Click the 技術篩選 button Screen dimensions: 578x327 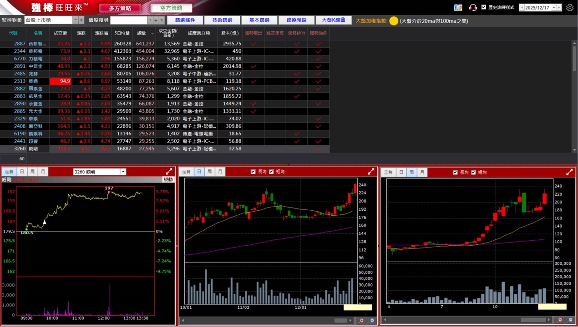pyautogui.click(x=222, y=20)
